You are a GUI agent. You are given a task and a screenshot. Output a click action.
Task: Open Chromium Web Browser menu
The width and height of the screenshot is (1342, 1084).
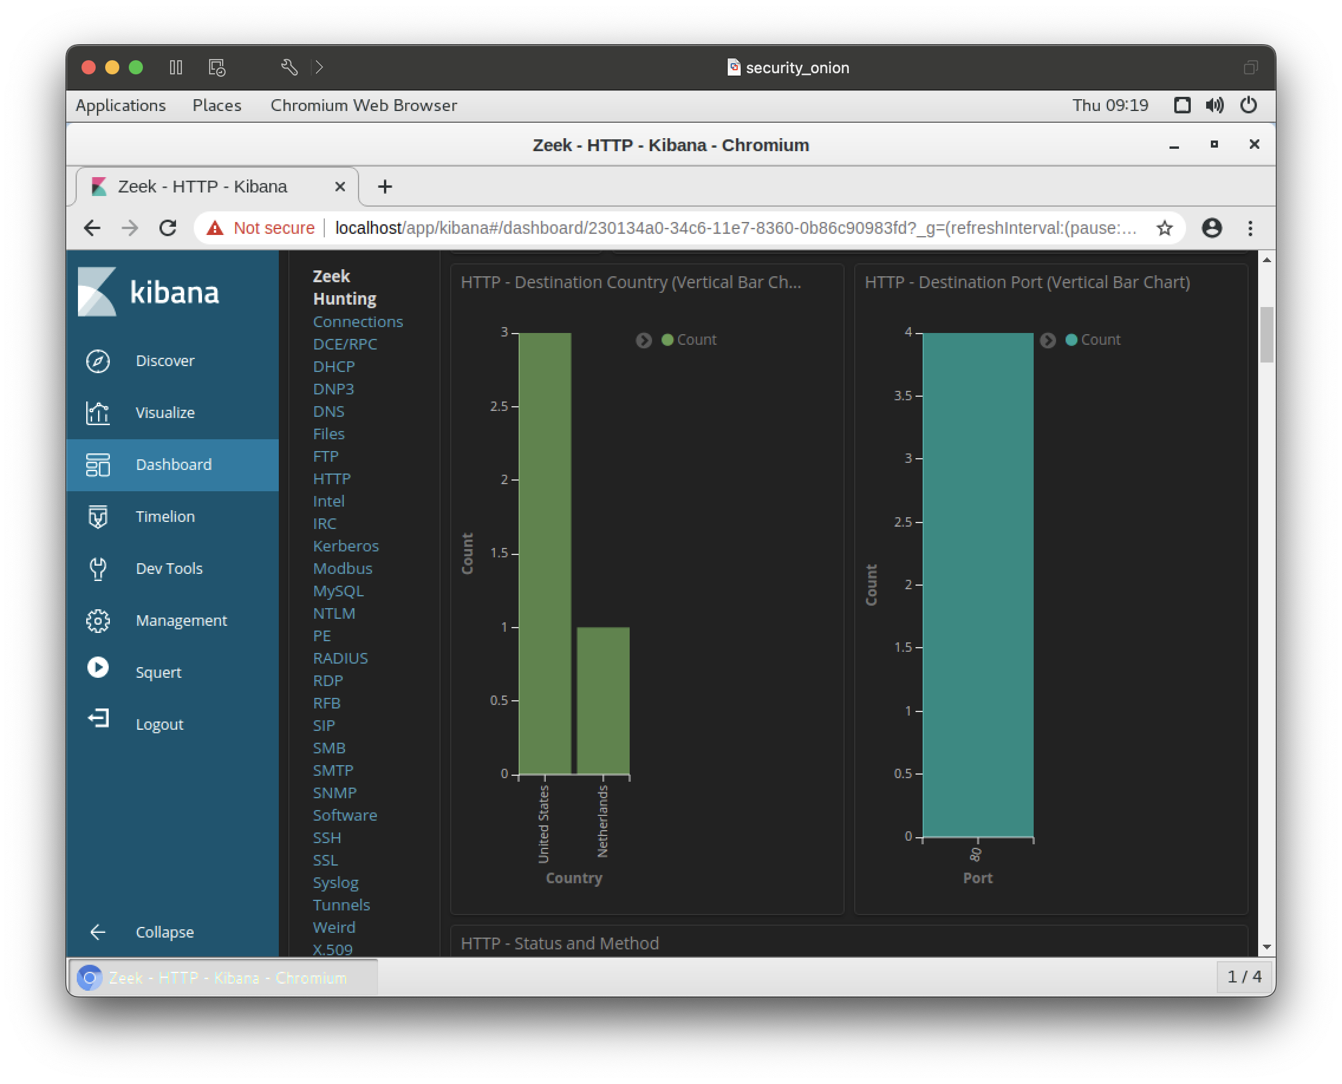click(364, 105)
